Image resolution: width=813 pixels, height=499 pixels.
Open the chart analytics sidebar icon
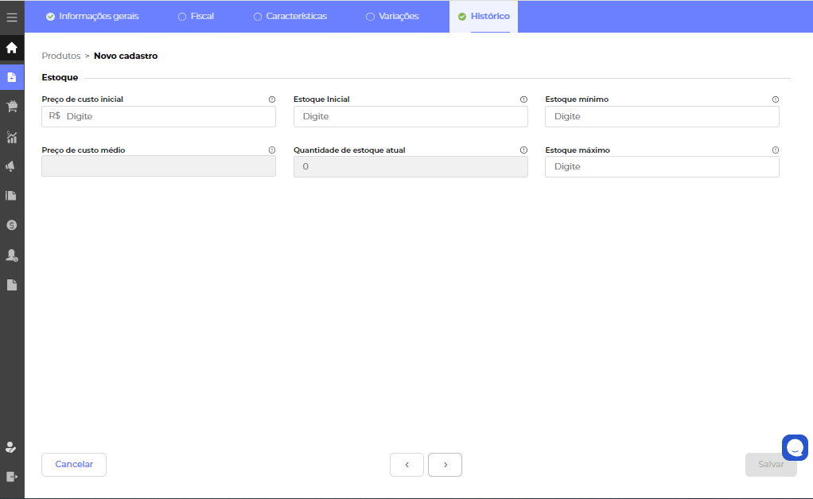pyautogui.click(x=12, y=137)
